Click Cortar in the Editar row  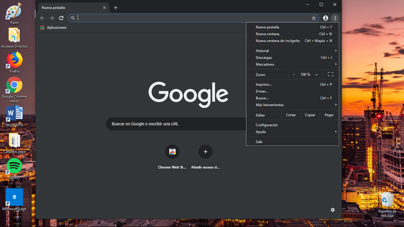click(291, 115)
